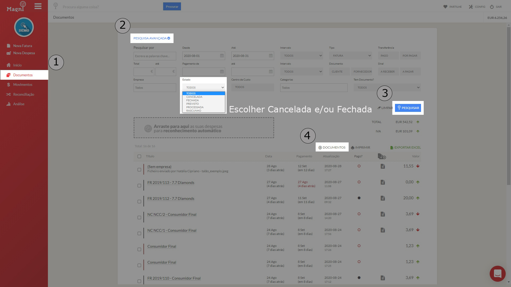
Task: Tick the checkbox for NC NCC/2 row
Action: coord(139,217)
